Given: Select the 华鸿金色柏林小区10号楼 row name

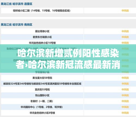Looking at the screenshot, I should (x=42, y=43).
